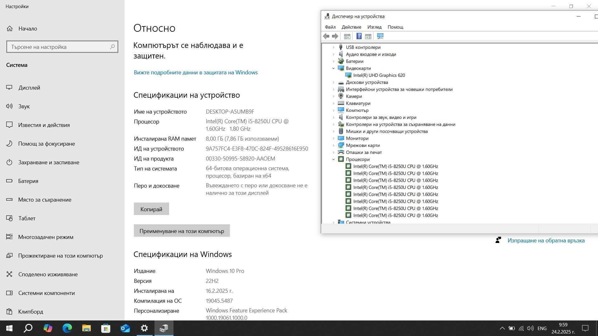The height and width of the screenshot is (336, 598).
Task: Select Intel(R) UHD Graphics 620 device
Action: point(379,75)
